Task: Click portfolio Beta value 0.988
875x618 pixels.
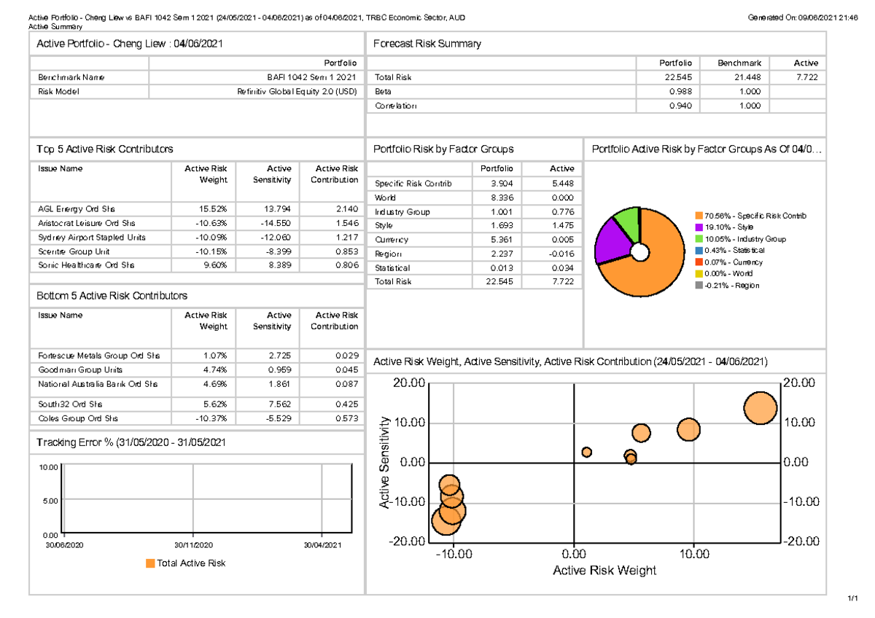Action: (681, 92)
